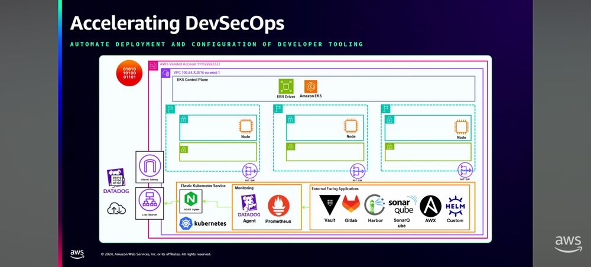Select the 'Vault' text label
Viewport: 591px width, 267px height.
330,220
